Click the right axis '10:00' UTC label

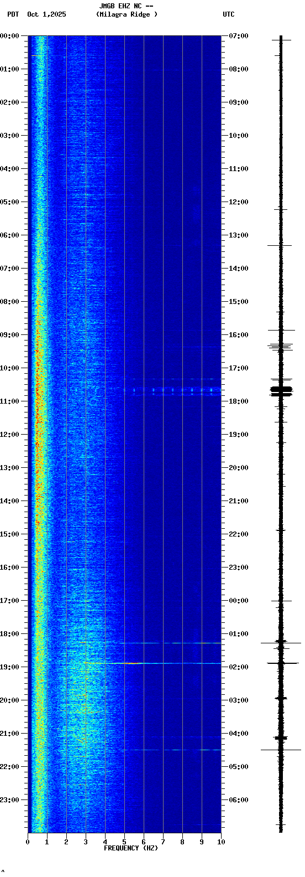(239, 136)
